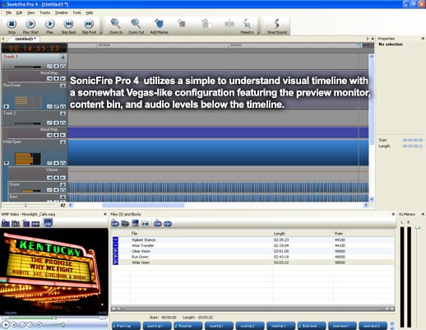
Task: Click play arrow on Run Down track
Action: (x=7, y=106)
